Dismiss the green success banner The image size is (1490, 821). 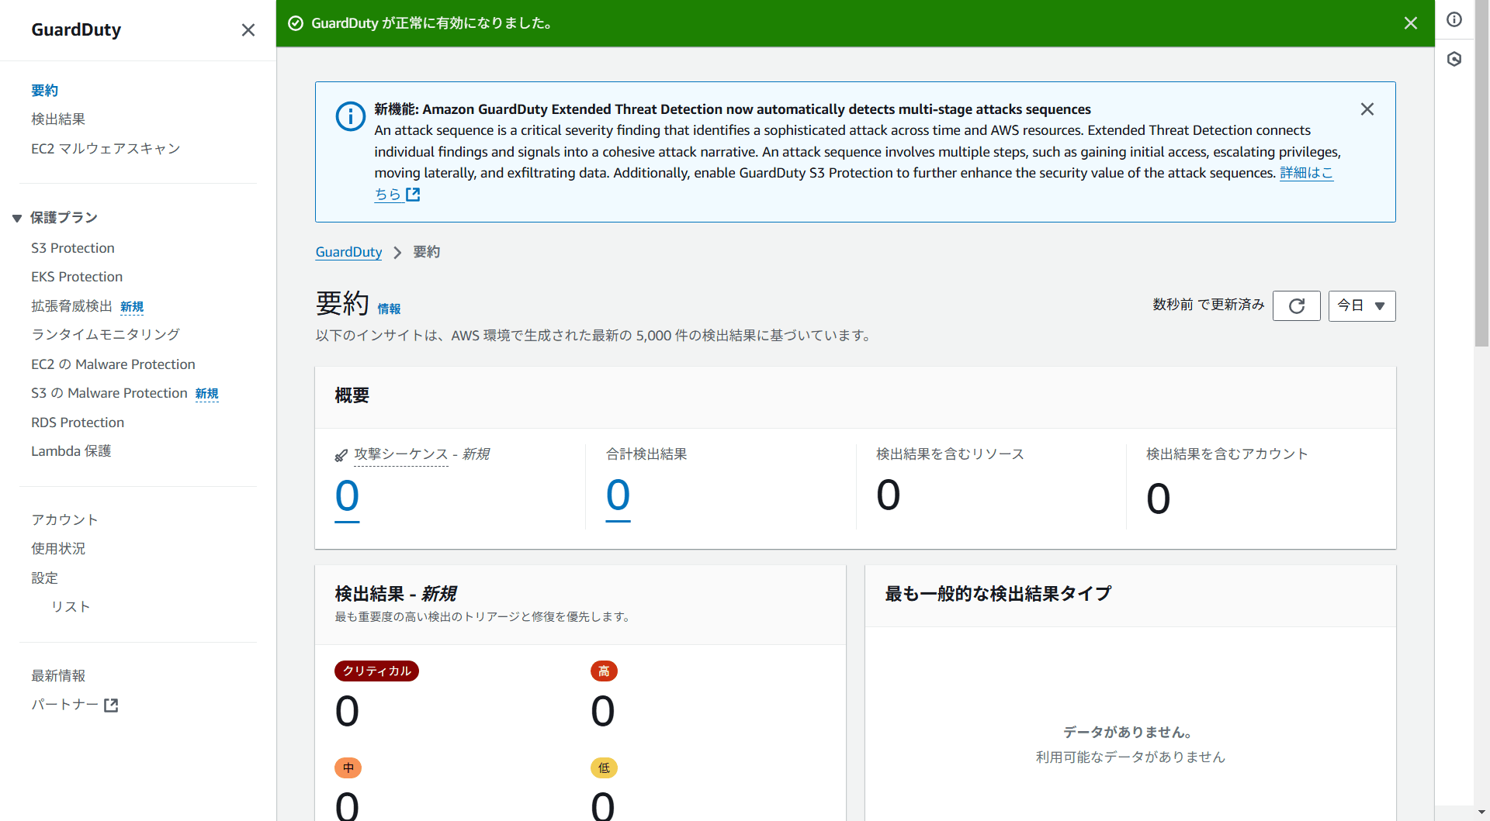1411,23
